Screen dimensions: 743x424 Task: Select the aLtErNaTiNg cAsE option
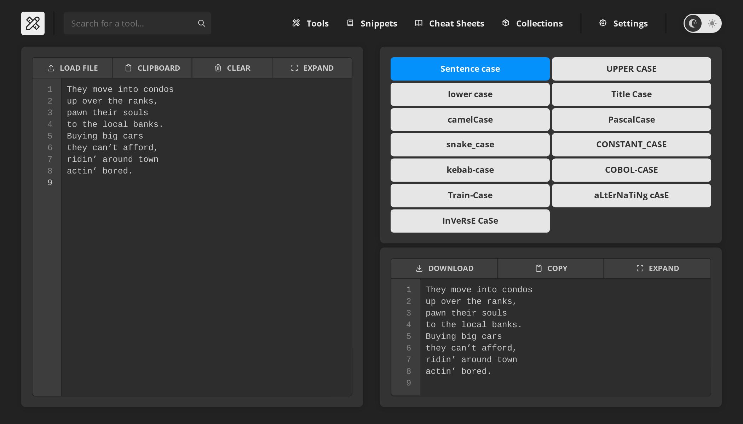(x=631, y=195)
